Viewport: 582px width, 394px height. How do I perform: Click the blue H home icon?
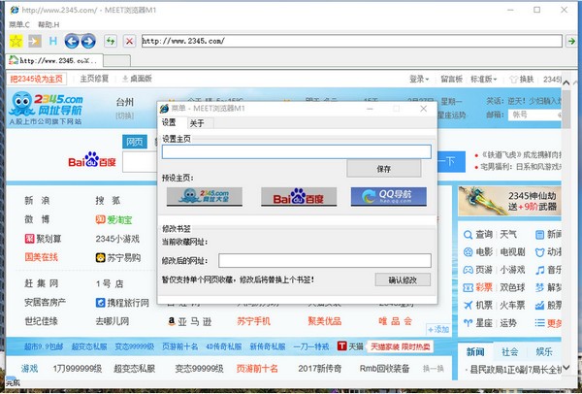53,41
